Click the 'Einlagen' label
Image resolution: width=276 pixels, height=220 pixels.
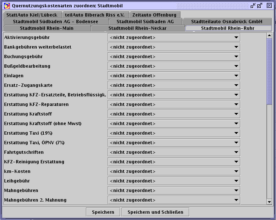click(14, 75)
